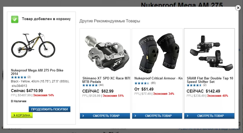
Task: Open Shimano XT SPD XC Race title link
Action: pyautogui.click(x=106, y=80)
